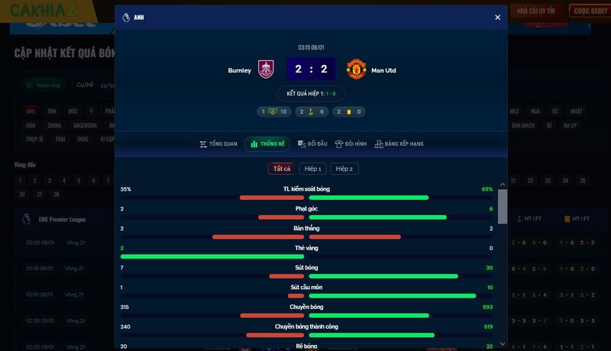Click the Burnley club crest
Viewport: 611px width, 351px height.
click(266, 69)
